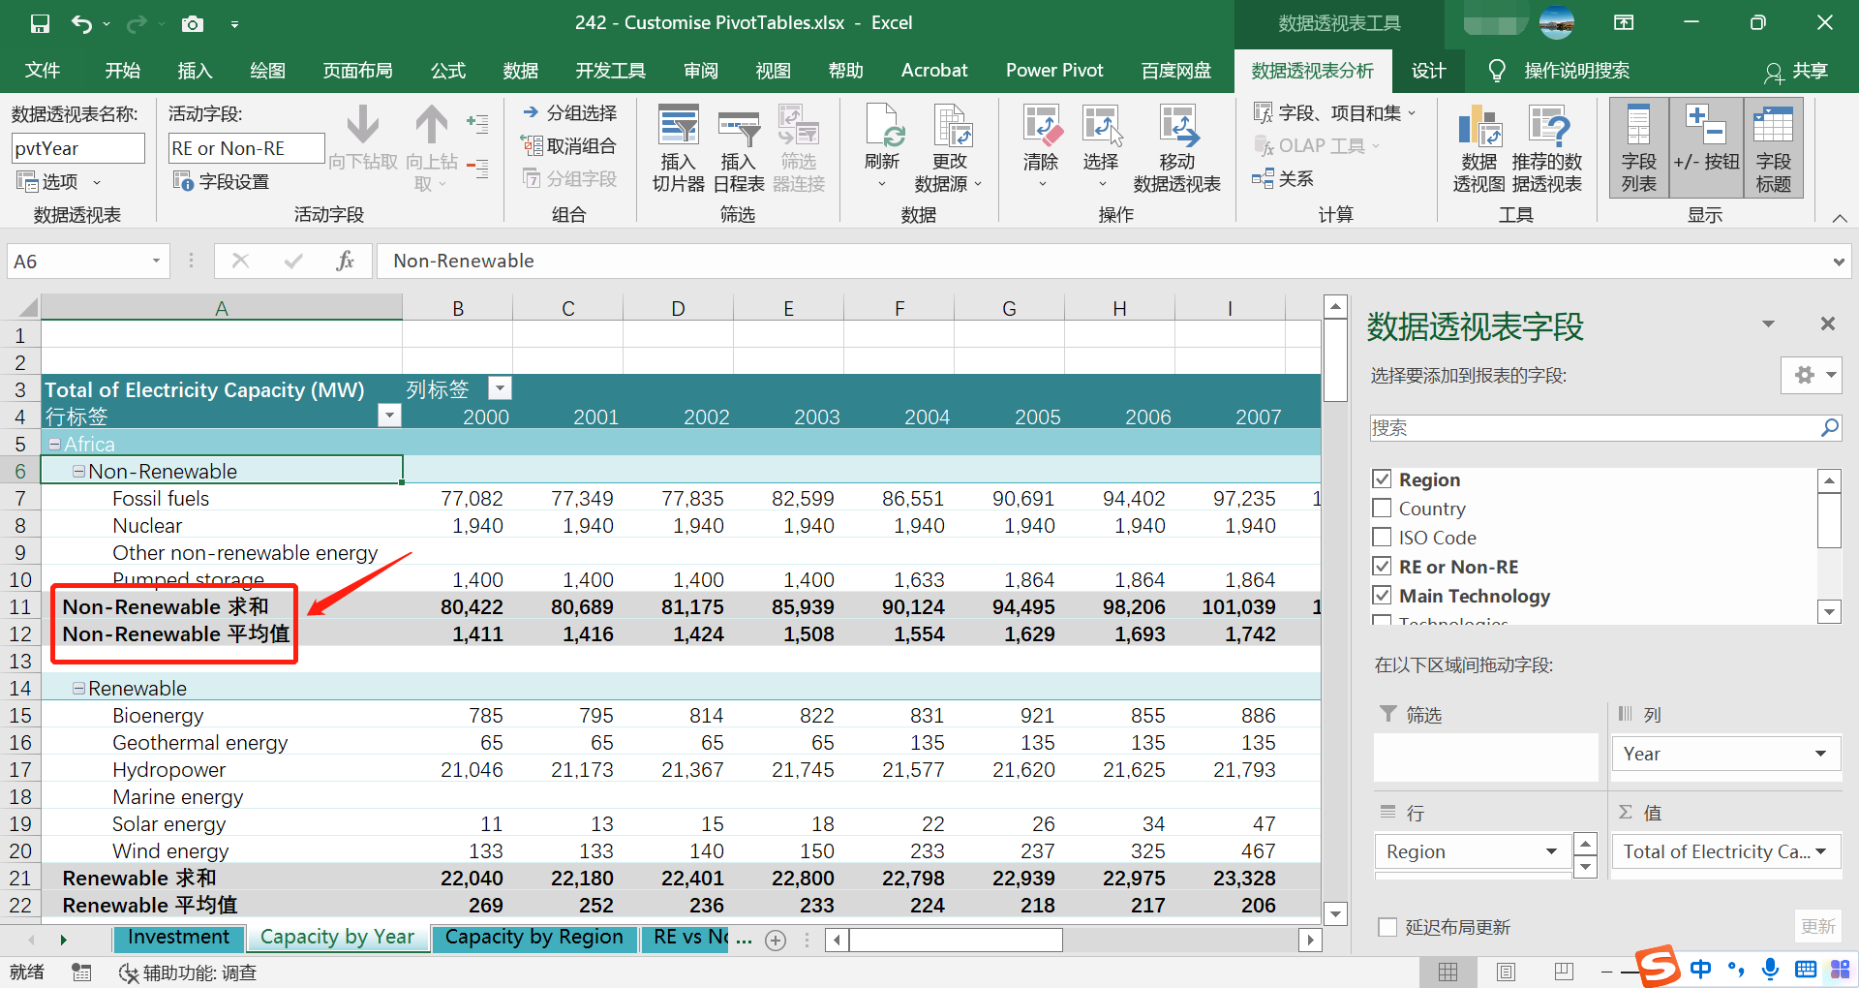
Task: Click the zoom slider in status bar
Action: coord(1627,972)
